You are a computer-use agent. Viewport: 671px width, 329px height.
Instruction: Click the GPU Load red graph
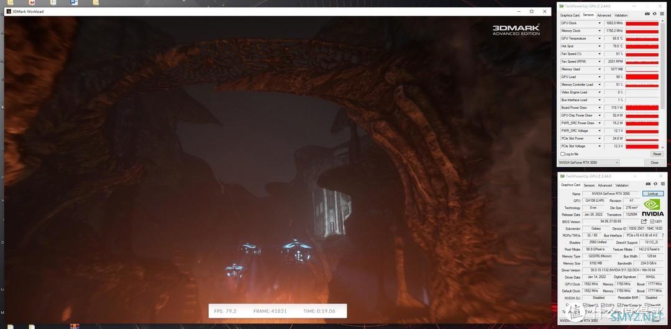tap(642, 77)
